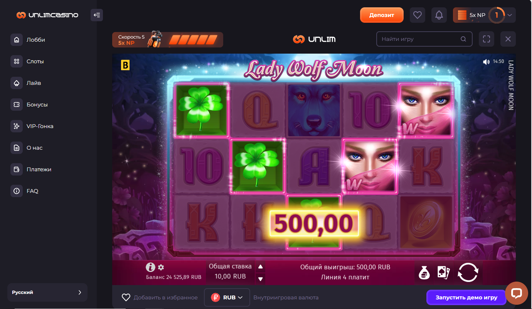The image size is (532, 309).
Task: Click the Депозит button
Action: pyautogui.click(x=382, y=15)
